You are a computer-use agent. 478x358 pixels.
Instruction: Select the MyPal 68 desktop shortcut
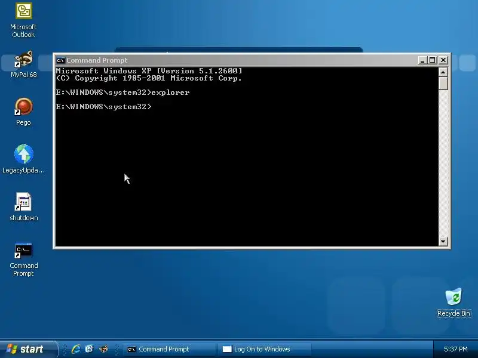(x=23, y=64)
